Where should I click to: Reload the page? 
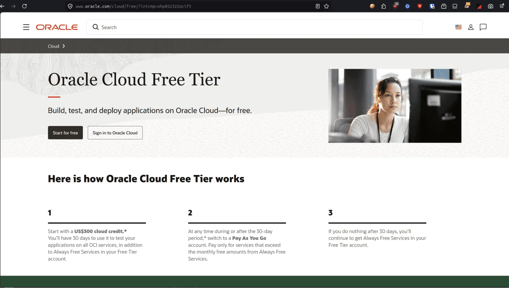pyautogui.click(x=24, y=6)
